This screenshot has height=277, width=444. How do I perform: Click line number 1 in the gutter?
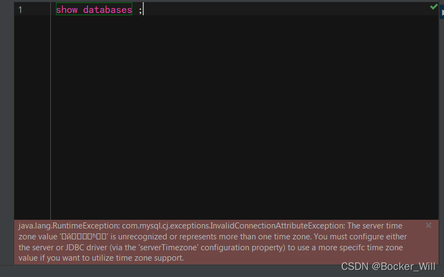coord(20,10)
